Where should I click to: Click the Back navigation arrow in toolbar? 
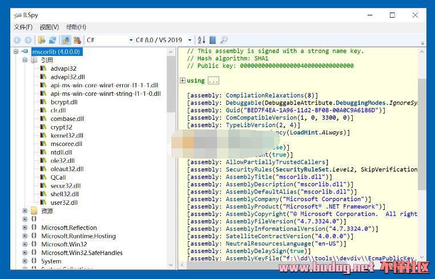[17, 40]
